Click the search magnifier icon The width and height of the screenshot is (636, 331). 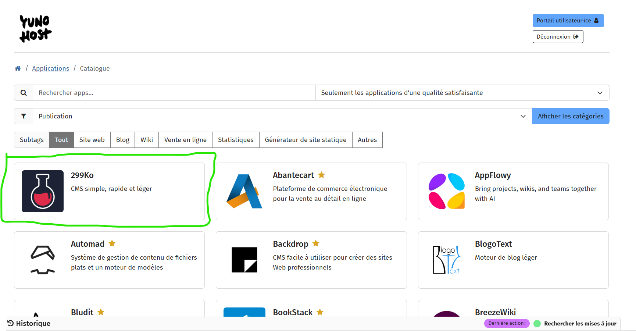[24, 93]
